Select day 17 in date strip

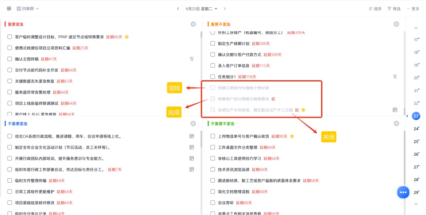pyautogui.click(x=416, y=40)
